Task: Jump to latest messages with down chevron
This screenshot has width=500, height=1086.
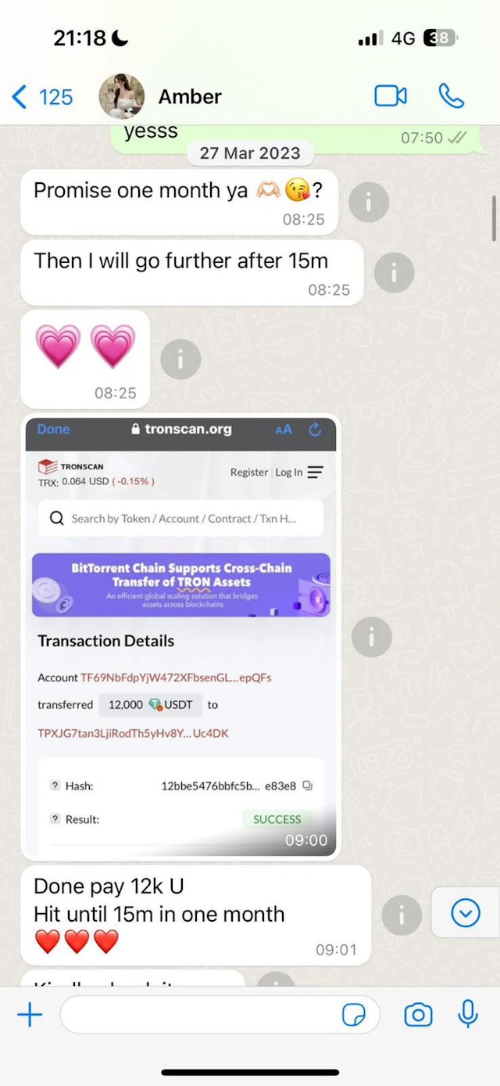Action: (466, 912)
